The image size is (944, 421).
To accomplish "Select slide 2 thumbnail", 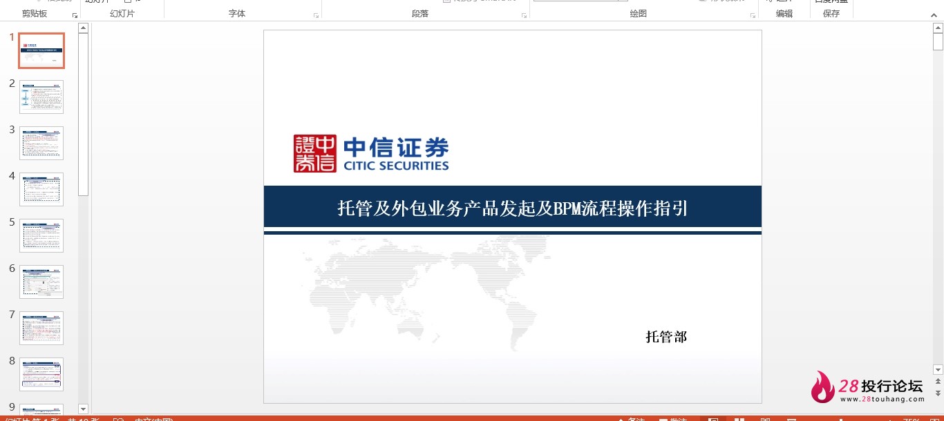I will (x=41, y=97).
